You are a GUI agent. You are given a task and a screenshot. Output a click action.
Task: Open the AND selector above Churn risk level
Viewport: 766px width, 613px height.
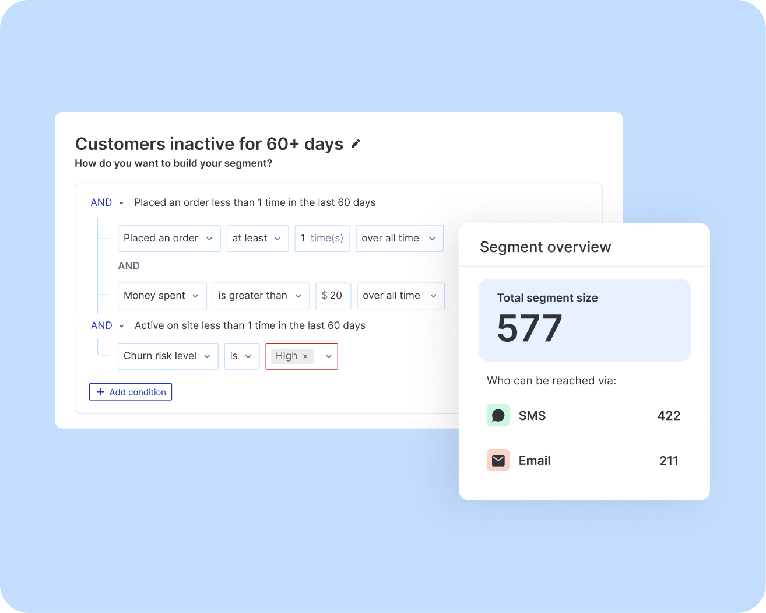coord(107,325)
